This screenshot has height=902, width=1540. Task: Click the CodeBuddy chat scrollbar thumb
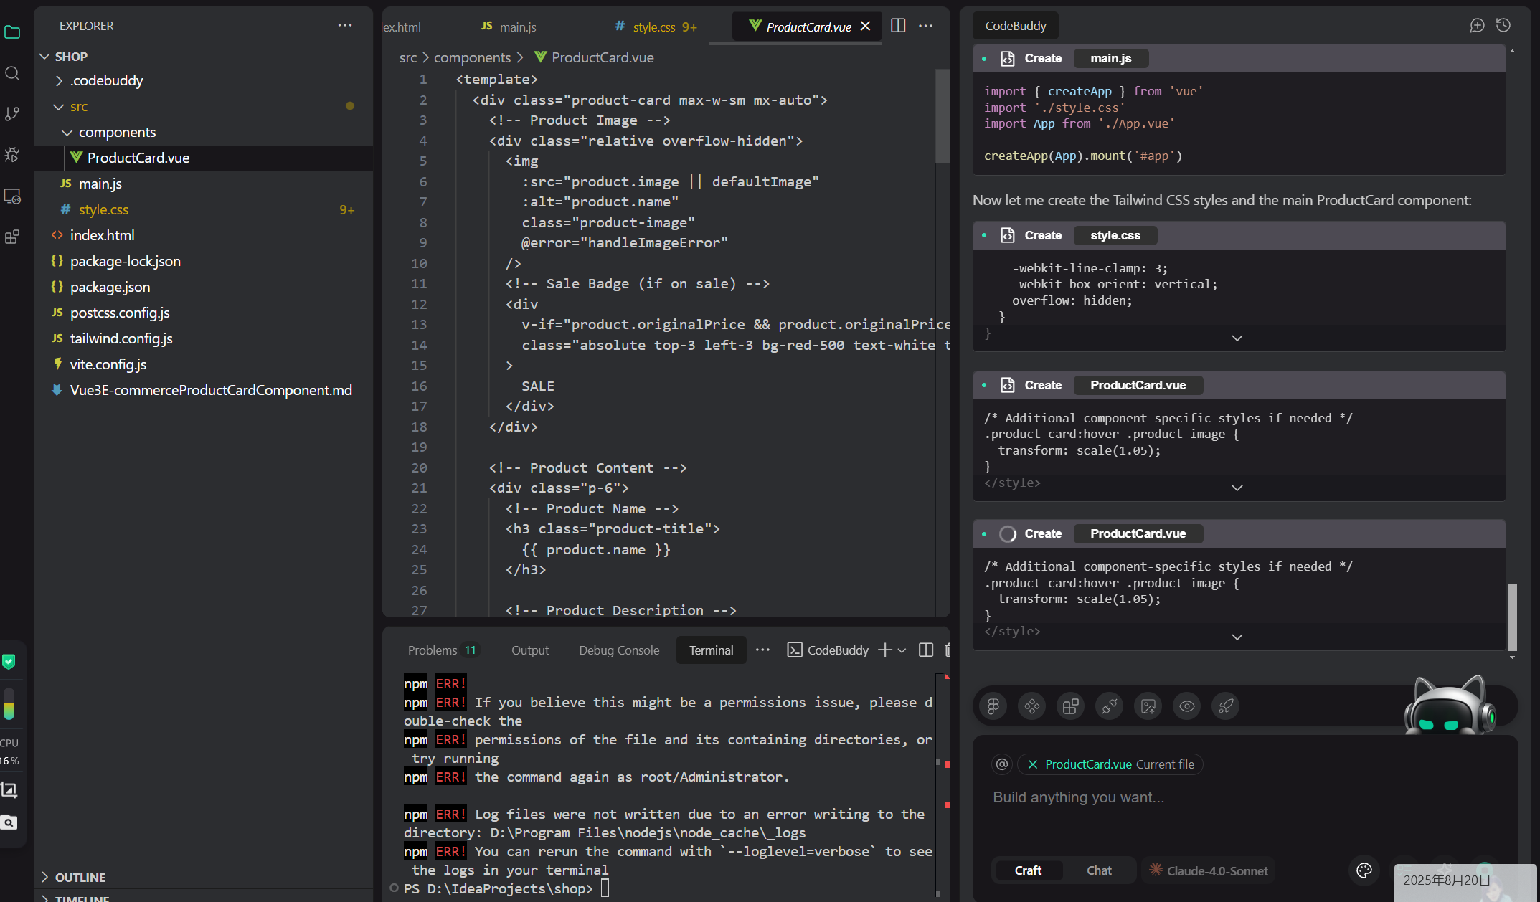pos(1512,617)
